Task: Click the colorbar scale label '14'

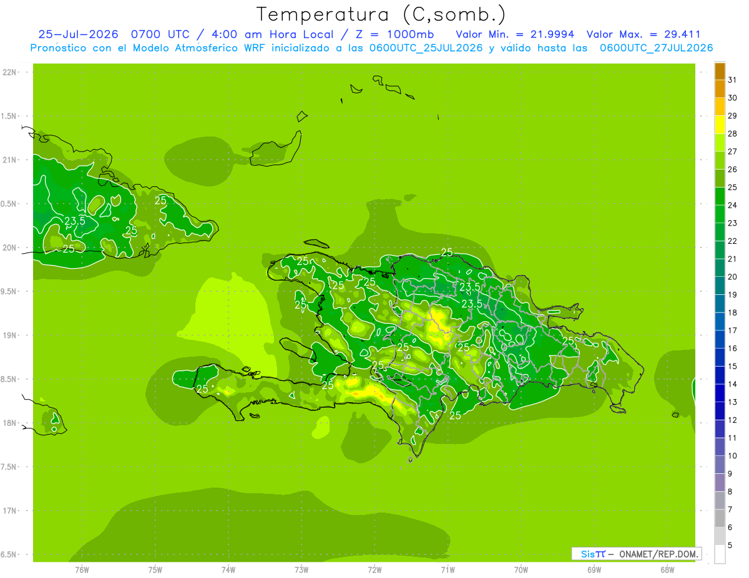Action: point(733,384)
